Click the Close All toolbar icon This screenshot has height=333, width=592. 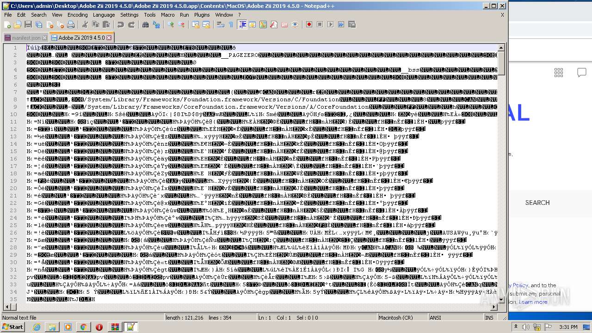60,25
